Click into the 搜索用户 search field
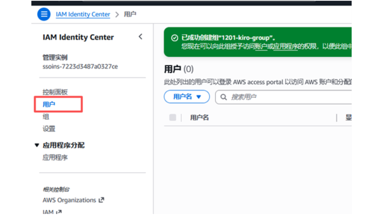383x215 pixels. pyautogui.click(x=285, y=97)
